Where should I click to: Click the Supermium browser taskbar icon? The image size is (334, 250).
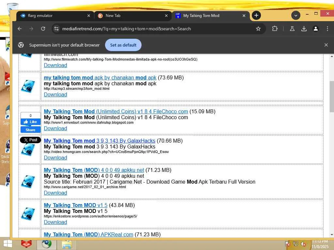(47, 244)
